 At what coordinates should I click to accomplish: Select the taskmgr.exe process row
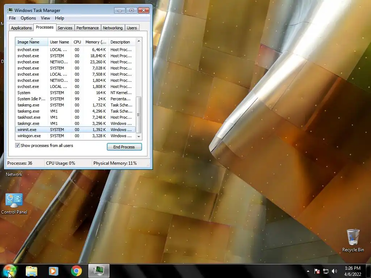click(75, 123)
